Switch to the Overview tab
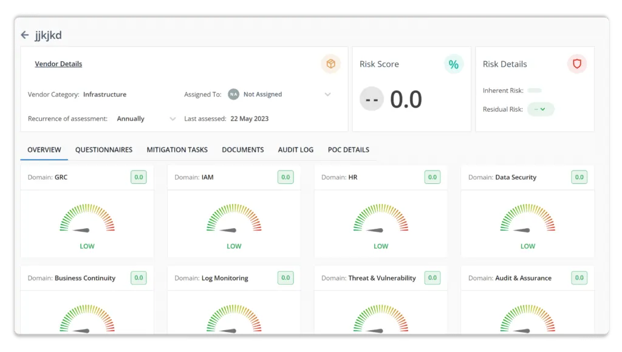 [44, 150]
